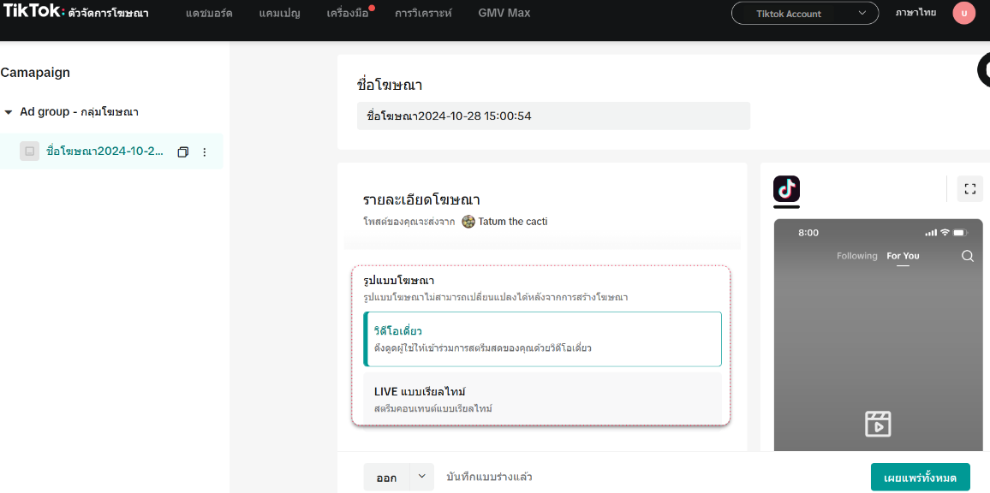Click the ad name input field
Image resolution: width=990 pixels, height=493 pixels.
[552, 116]
